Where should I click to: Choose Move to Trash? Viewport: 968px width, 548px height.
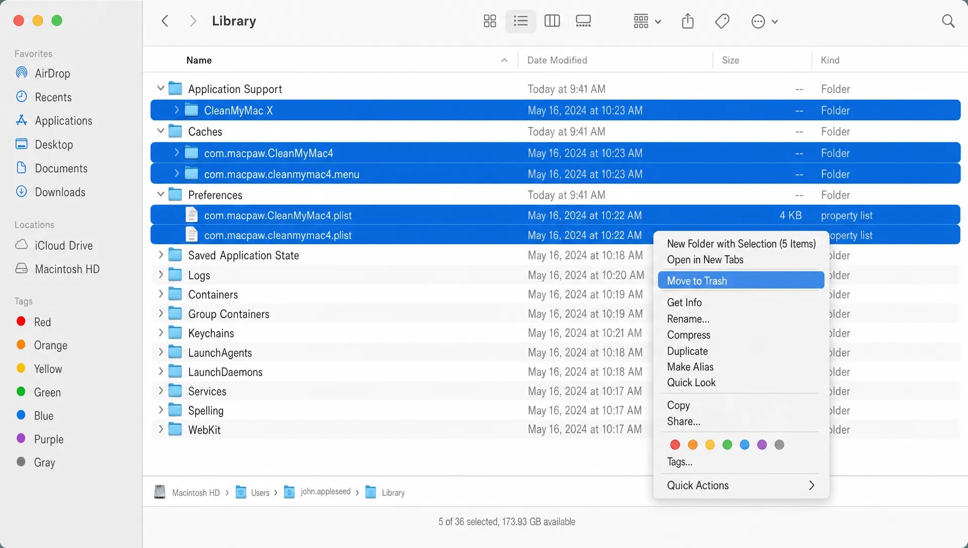[741, 281]
